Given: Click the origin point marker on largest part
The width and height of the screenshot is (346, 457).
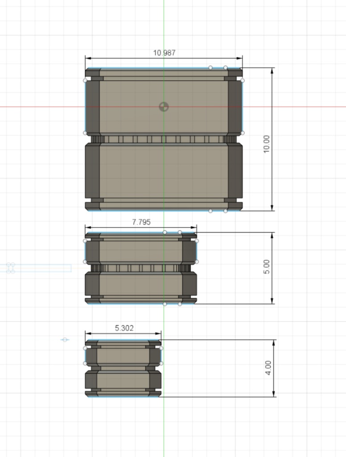Looking at the screenshot, I should coord(164,107).
